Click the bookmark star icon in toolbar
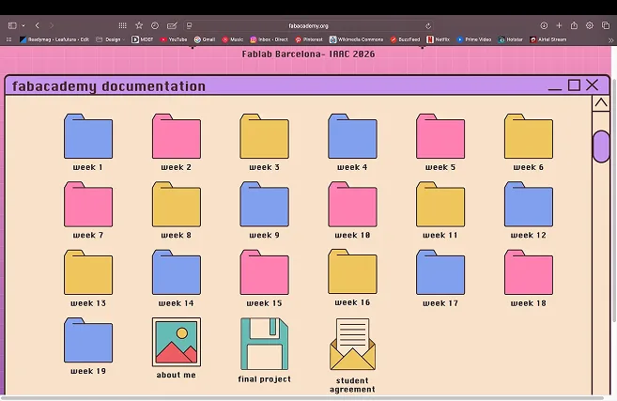Image resolution: width=617 pixels, height=401 pixels. click(x=139, y=25)
